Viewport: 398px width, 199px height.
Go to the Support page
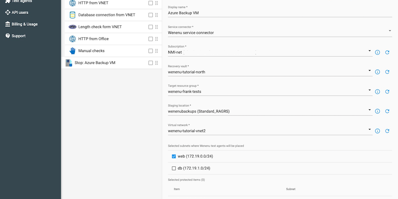18,36
